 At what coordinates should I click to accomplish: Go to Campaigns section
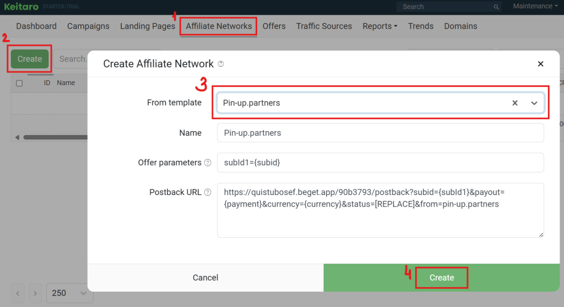pos(88,26)
